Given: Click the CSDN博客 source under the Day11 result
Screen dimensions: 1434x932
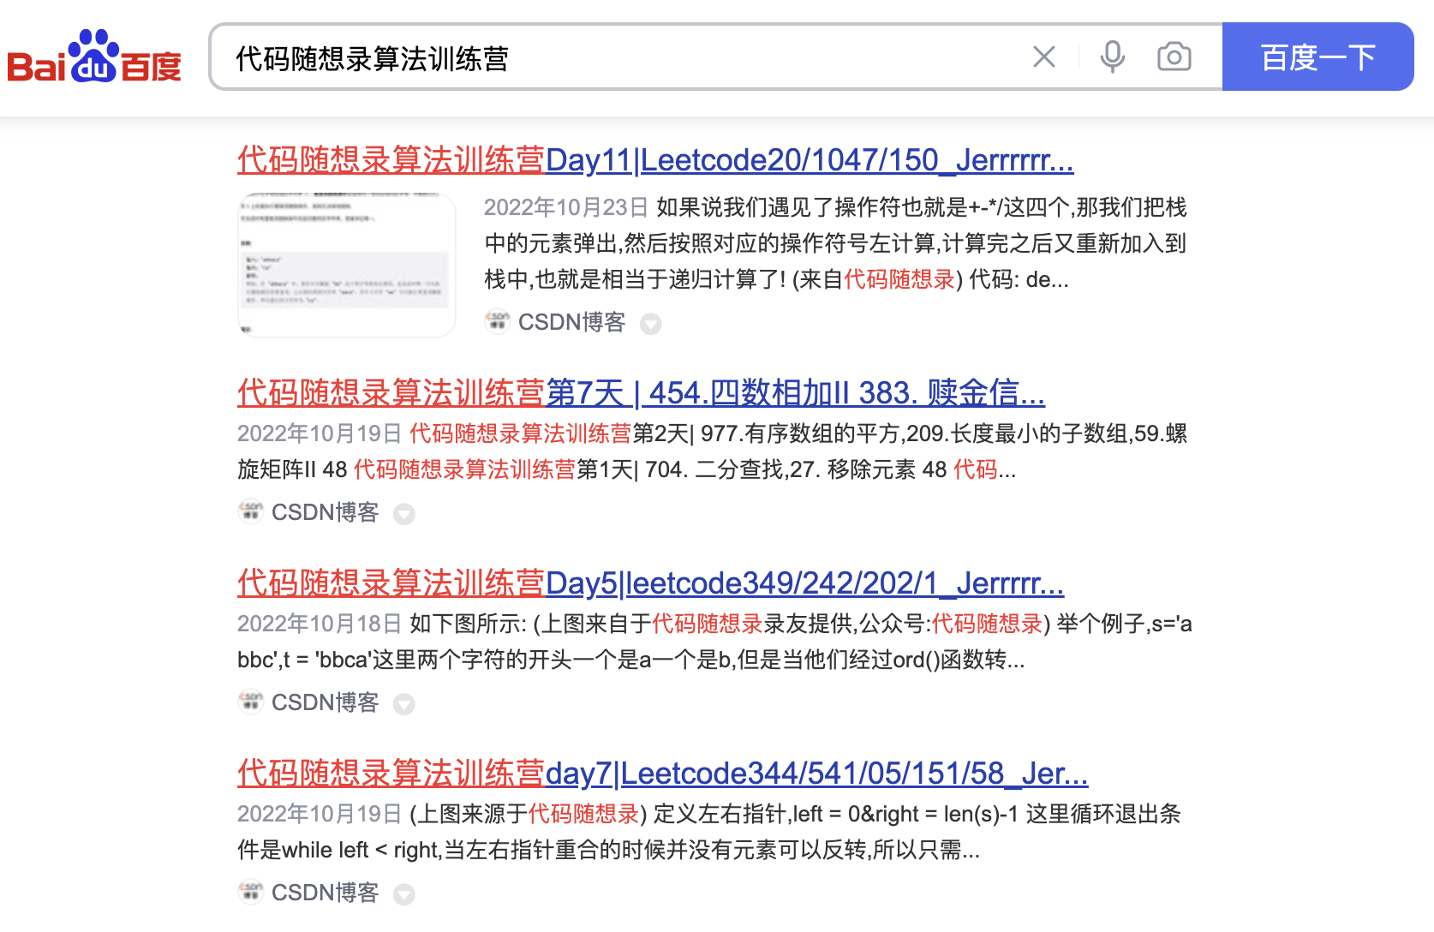Looking at the screenshot, I should point(571,322).
